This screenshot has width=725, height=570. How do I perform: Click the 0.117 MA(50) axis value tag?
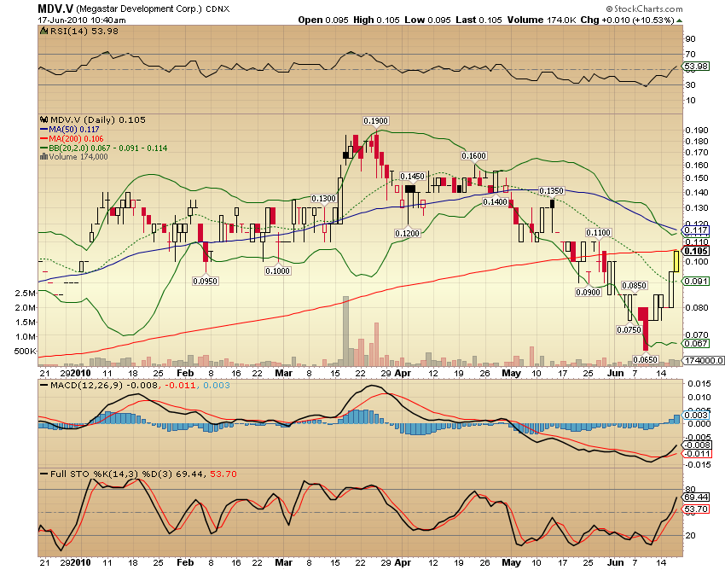tap(696, 230)
